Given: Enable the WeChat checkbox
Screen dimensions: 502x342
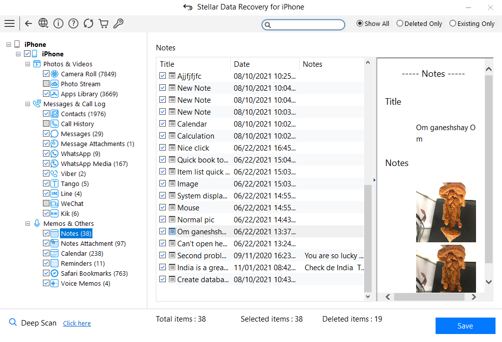Looking at the screenshot, I should point(46,203).
